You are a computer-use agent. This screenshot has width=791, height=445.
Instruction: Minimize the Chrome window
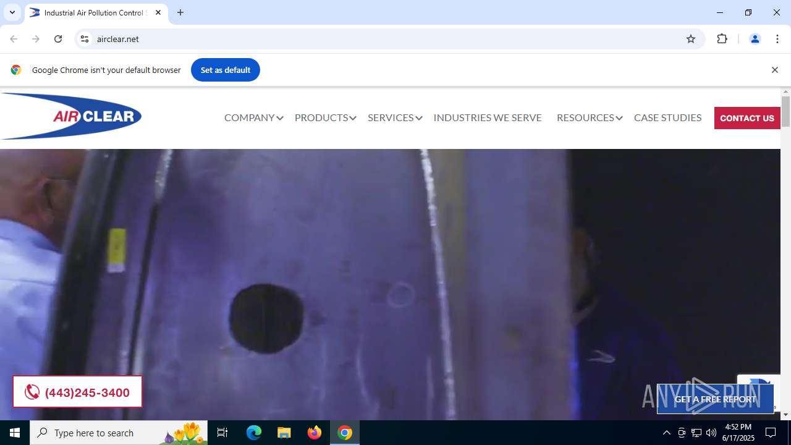click(x=720, y=12)
